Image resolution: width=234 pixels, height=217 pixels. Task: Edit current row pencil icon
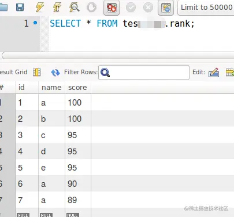pyautogui.click(x=214, y=73)
